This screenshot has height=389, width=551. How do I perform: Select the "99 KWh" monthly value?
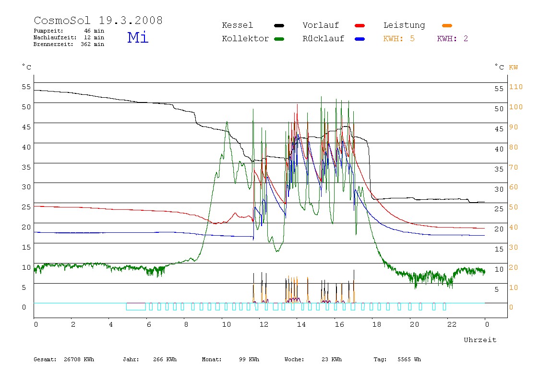tap(249, 359)
